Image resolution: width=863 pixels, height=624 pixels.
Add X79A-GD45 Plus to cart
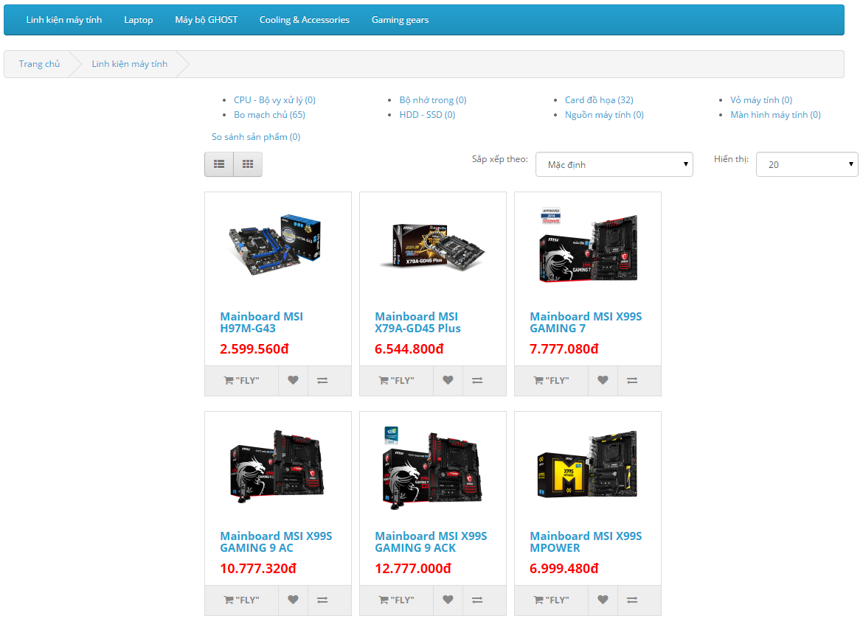[397, 380]
